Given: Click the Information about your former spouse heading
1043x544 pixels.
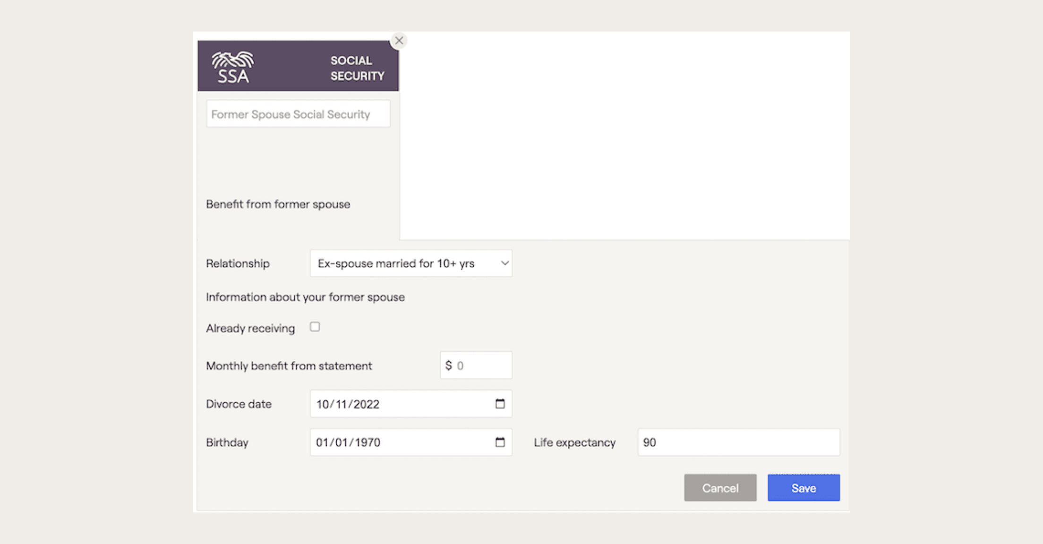Looking at the screenshot, I should coord(305,297).
